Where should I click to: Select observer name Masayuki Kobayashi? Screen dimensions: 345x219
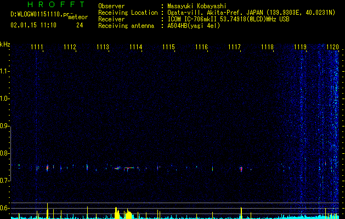click(x=197, y=6)
